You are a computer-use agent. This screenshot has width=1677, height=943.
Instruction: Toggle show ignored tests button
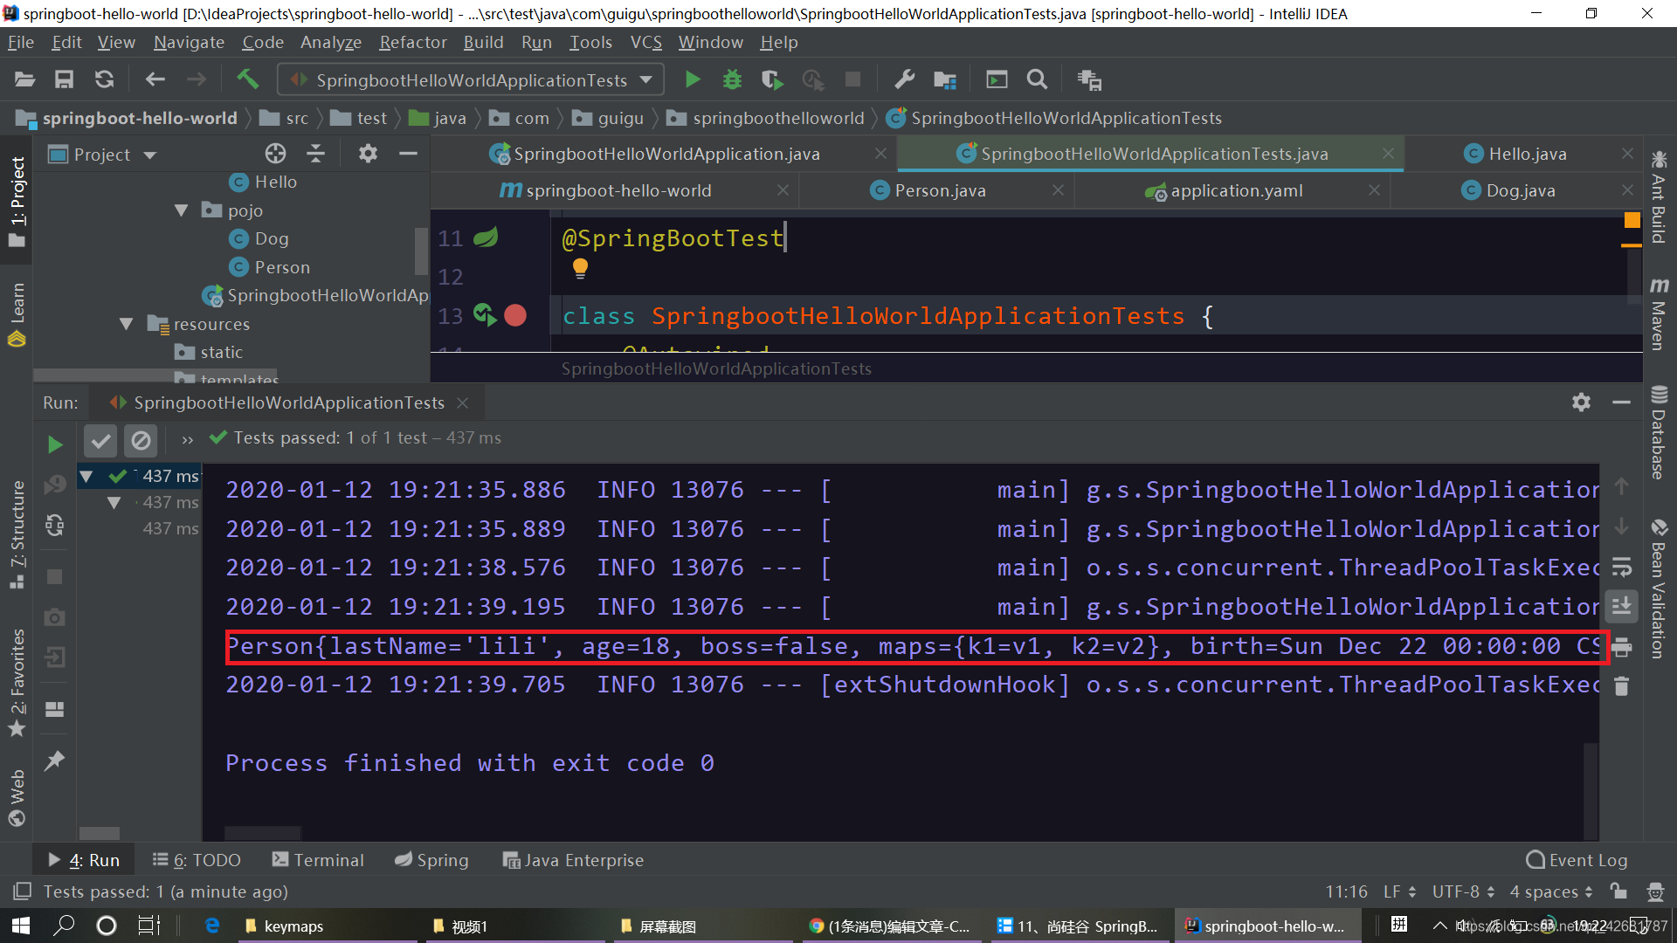141,440
